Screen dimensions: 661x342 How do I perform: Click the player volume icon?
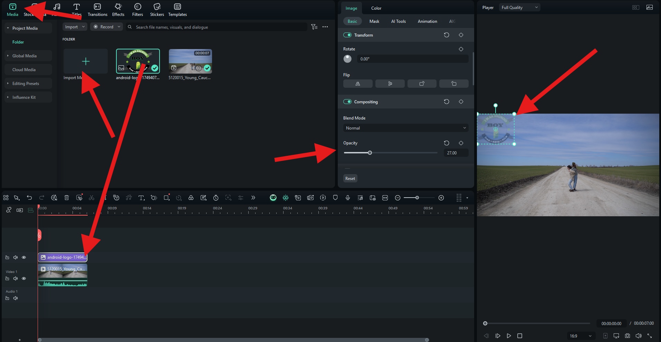pyautogui.click(x=639, y=336)
